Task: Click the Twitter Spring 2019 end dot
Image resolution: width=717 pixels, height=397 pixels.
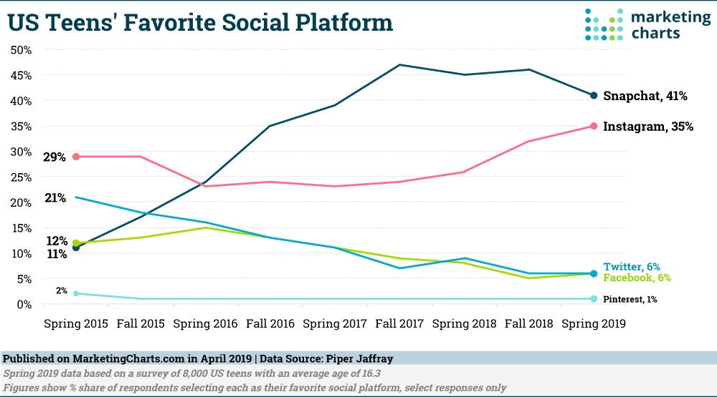Action: (594, 273)
